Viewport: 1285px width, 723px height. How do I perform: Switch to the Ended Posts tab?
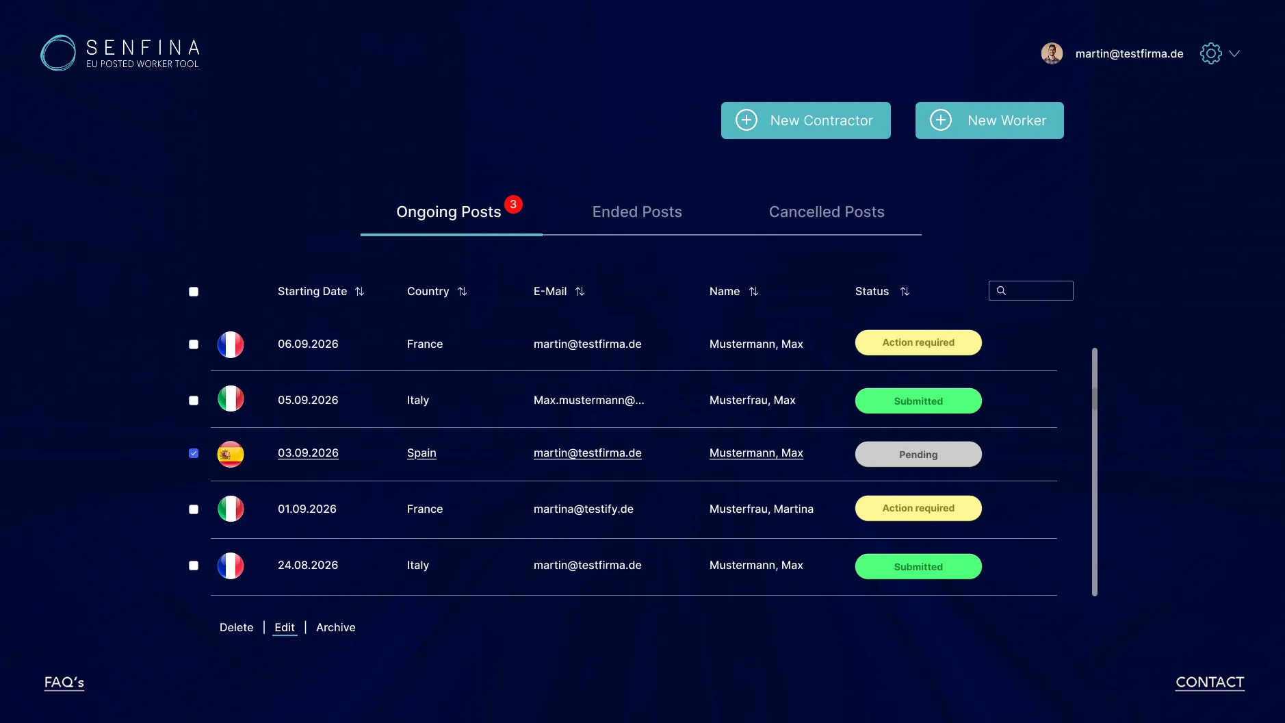point(637,212)
